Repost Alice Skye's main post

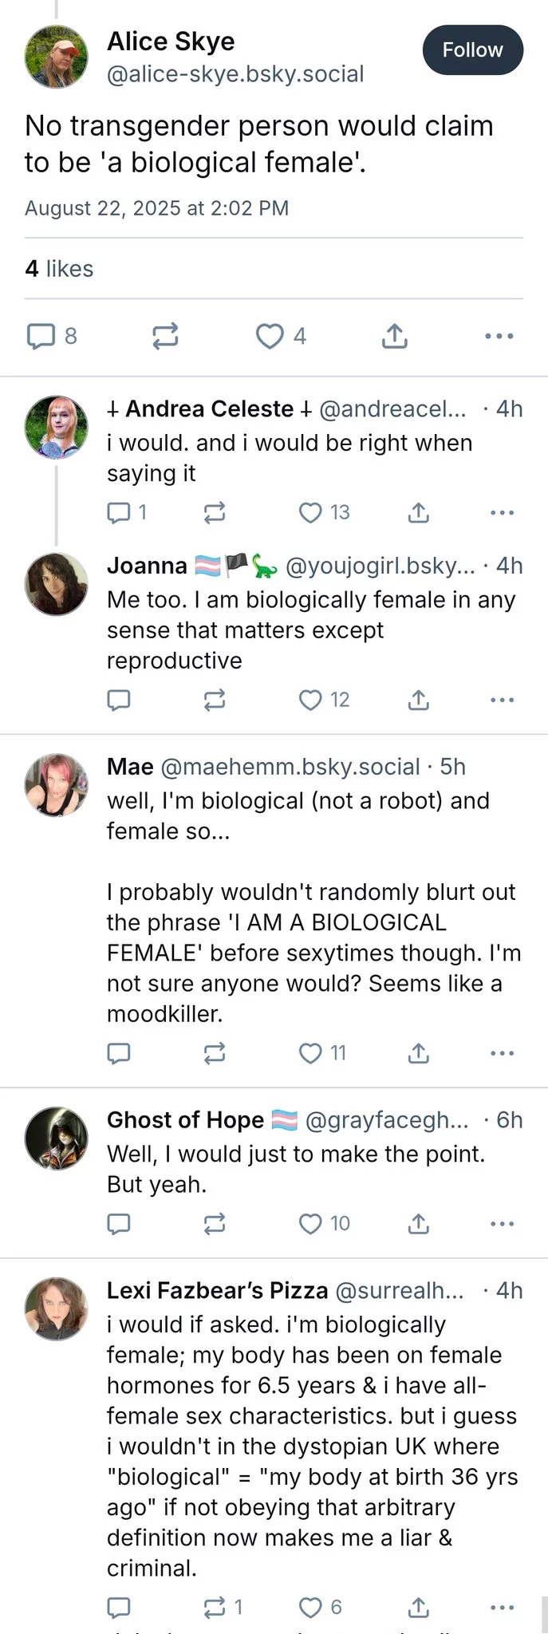click(165, 336)
